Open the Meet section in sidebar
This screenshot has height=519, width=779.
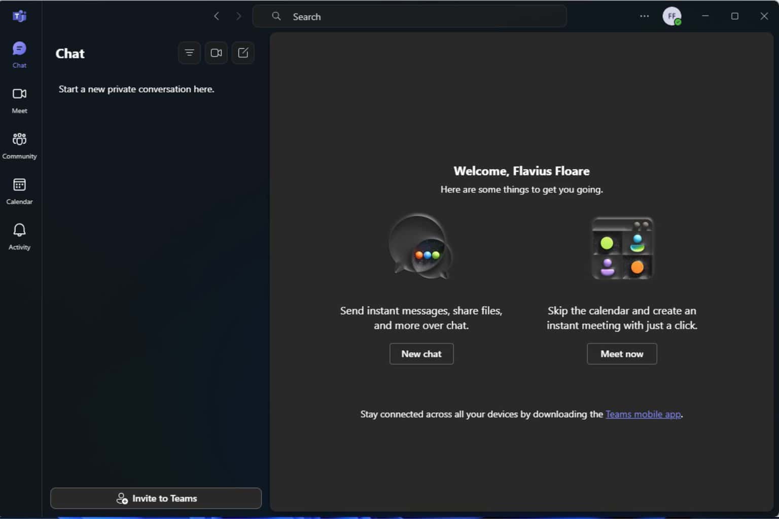[x=19, y=100]
